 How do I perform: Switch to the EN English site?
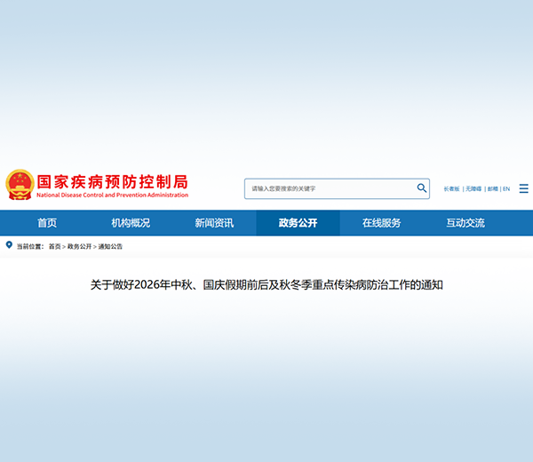[x=506, y=188]
